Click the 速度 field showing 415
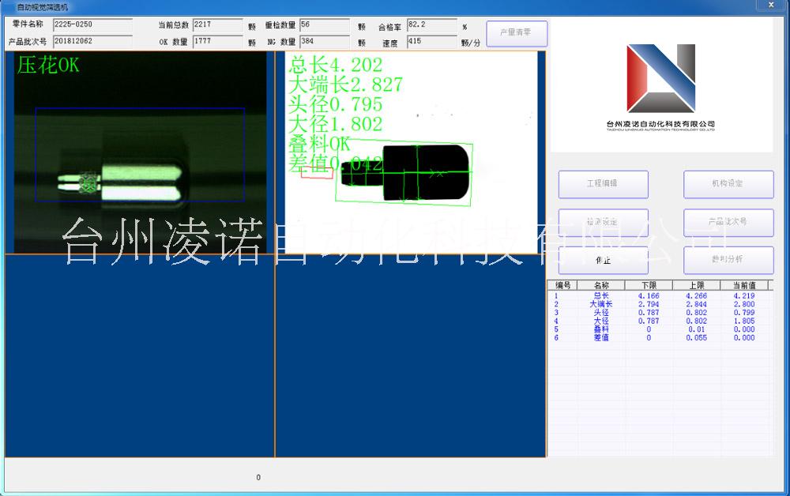 431,42
